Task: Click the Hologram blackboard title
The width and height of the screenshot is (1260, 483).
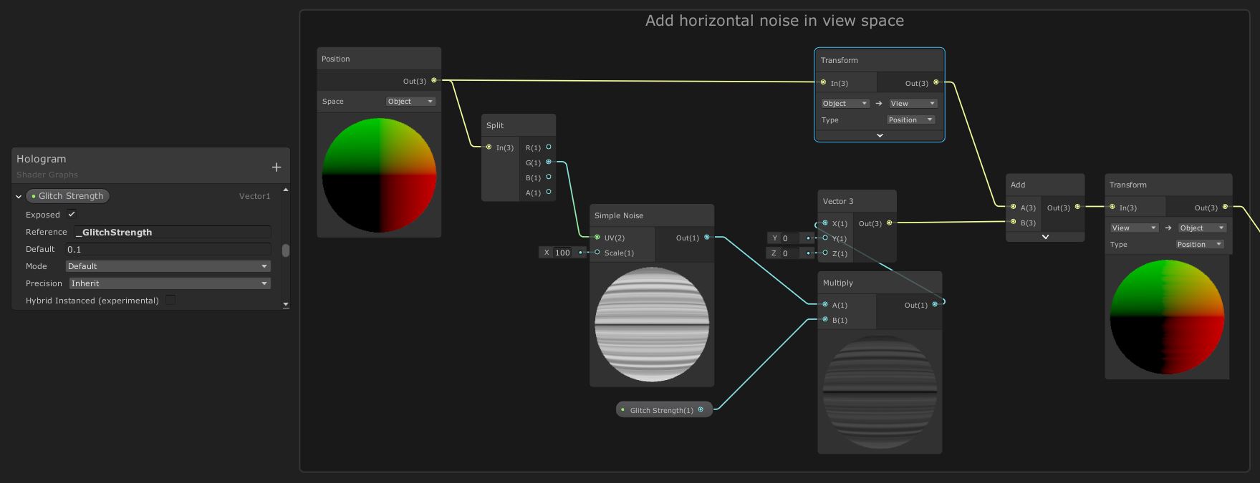Action: click(42, 159)
